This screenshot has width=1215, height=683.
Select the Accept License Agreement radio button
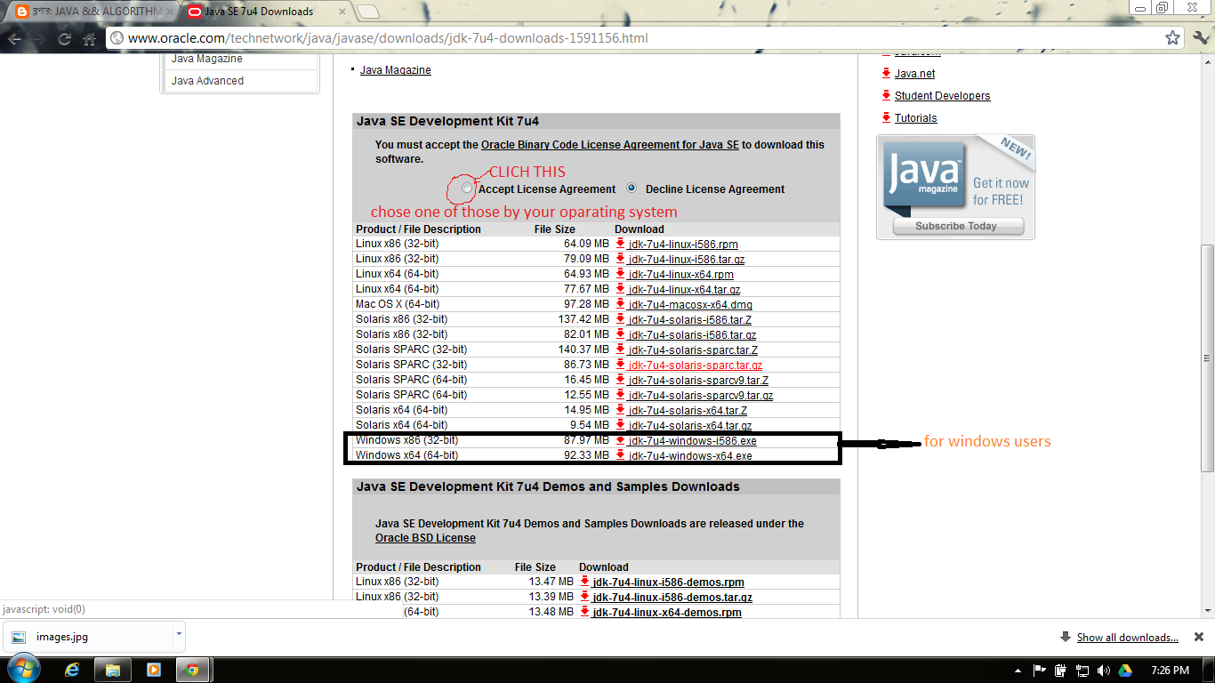468,189
